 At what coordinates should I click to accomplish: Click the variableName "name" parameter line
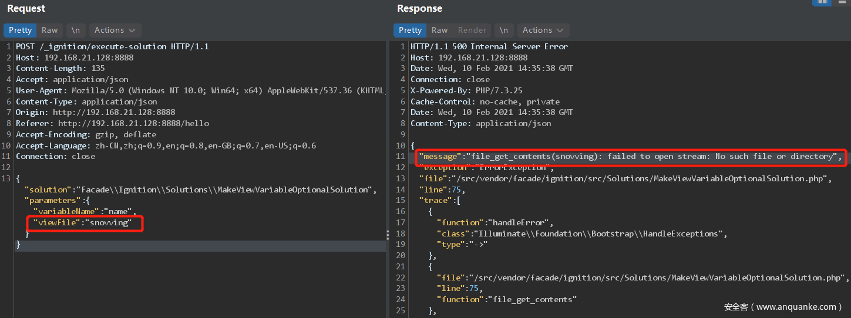85,212
